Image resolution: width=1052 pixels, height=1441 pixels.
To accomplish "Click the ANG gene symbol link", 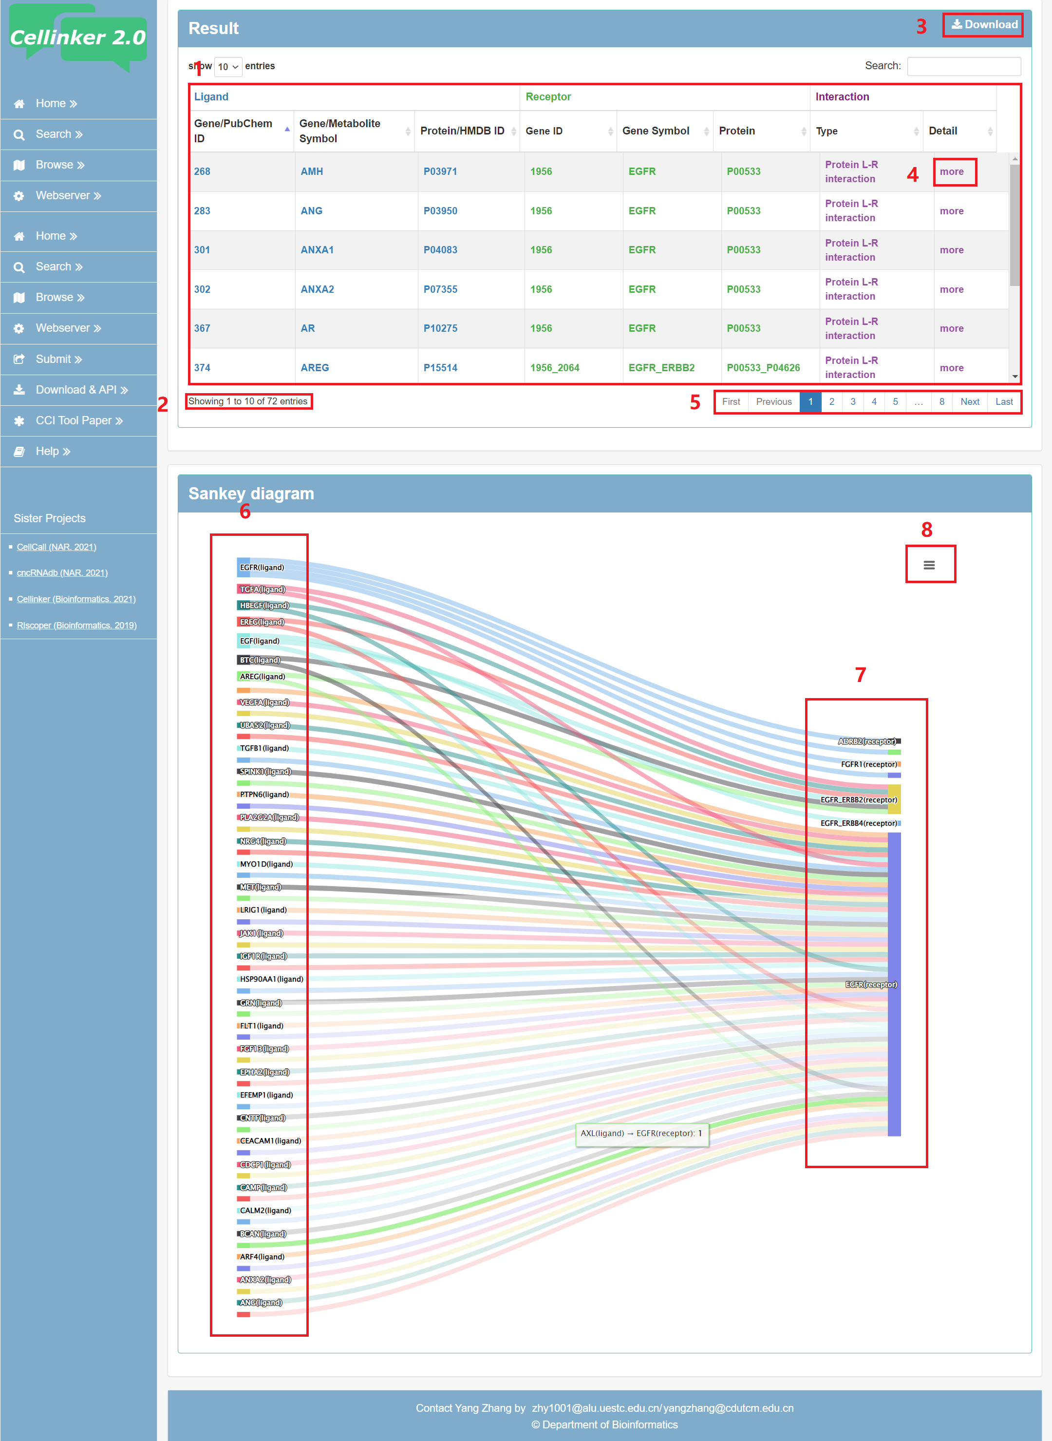I will tap(311, 211).
